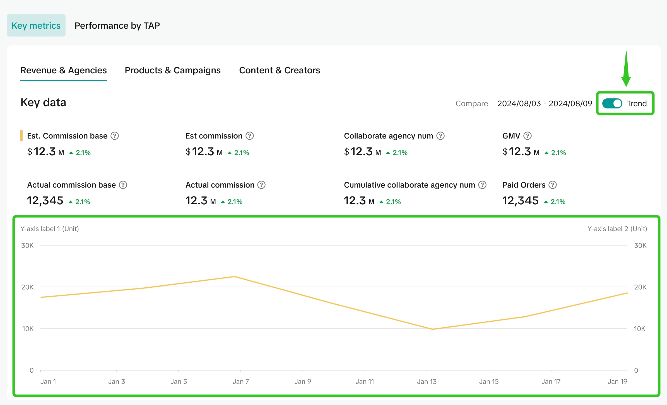
Task: Select the GMV metric value card
Action: pyautogui.click(x=533, y=144)
